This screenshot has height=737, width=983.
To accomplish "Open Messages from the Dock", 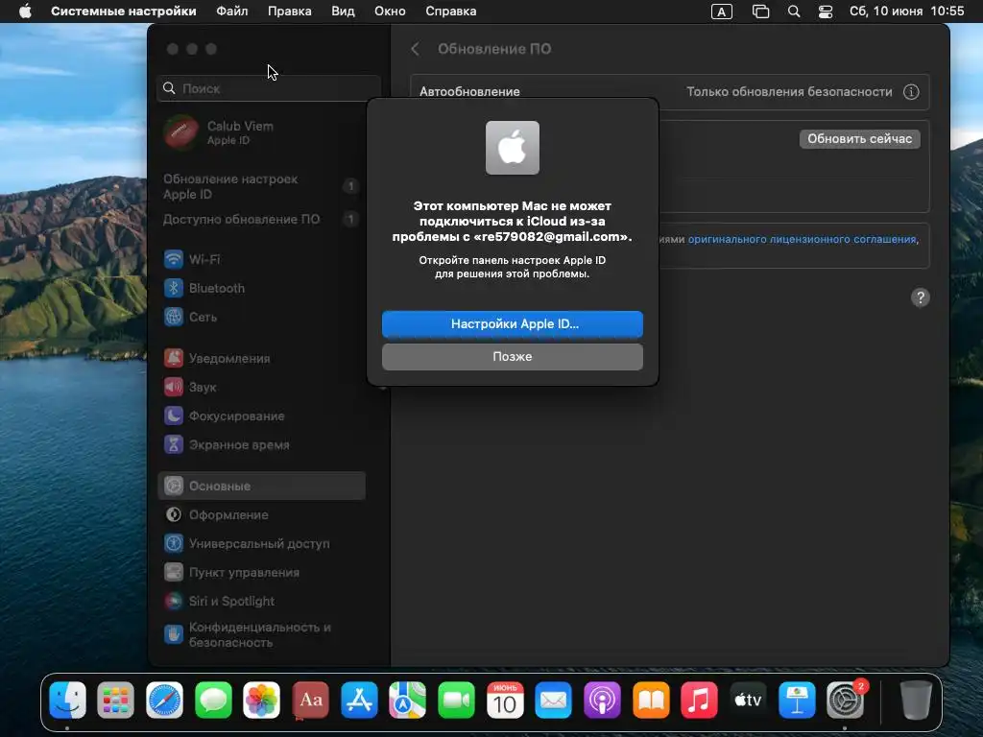I will [213, 700].
